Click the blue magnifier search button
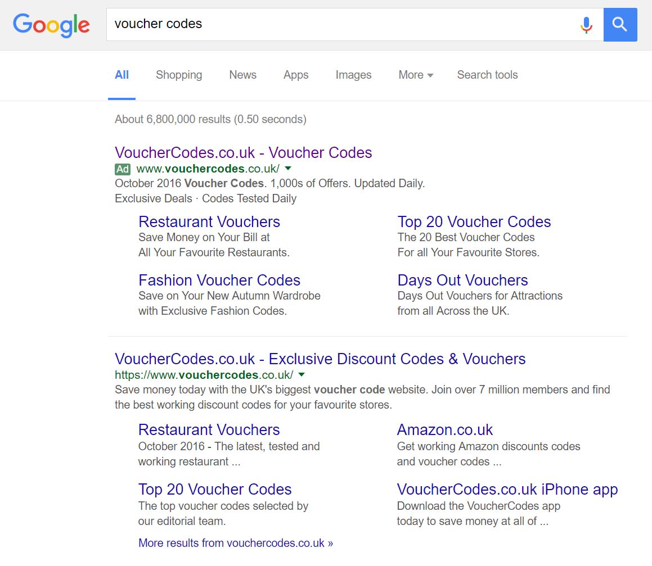652x566 pixels. 620,25
